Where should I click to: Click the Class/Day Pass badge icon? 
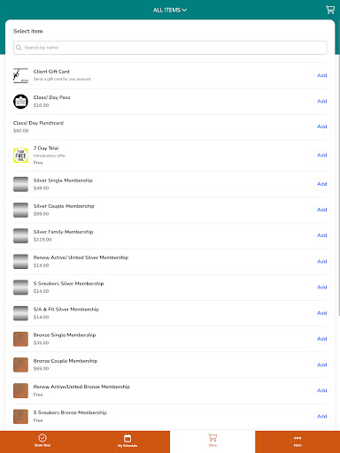[x=20, y=102]
